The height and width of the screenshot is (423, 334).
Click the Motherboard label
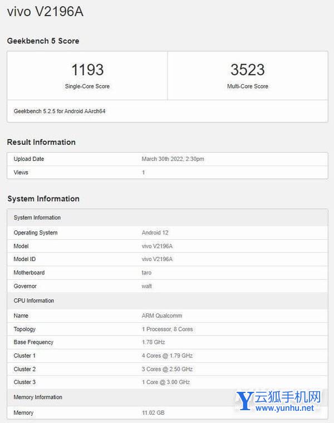coord(29,273)
